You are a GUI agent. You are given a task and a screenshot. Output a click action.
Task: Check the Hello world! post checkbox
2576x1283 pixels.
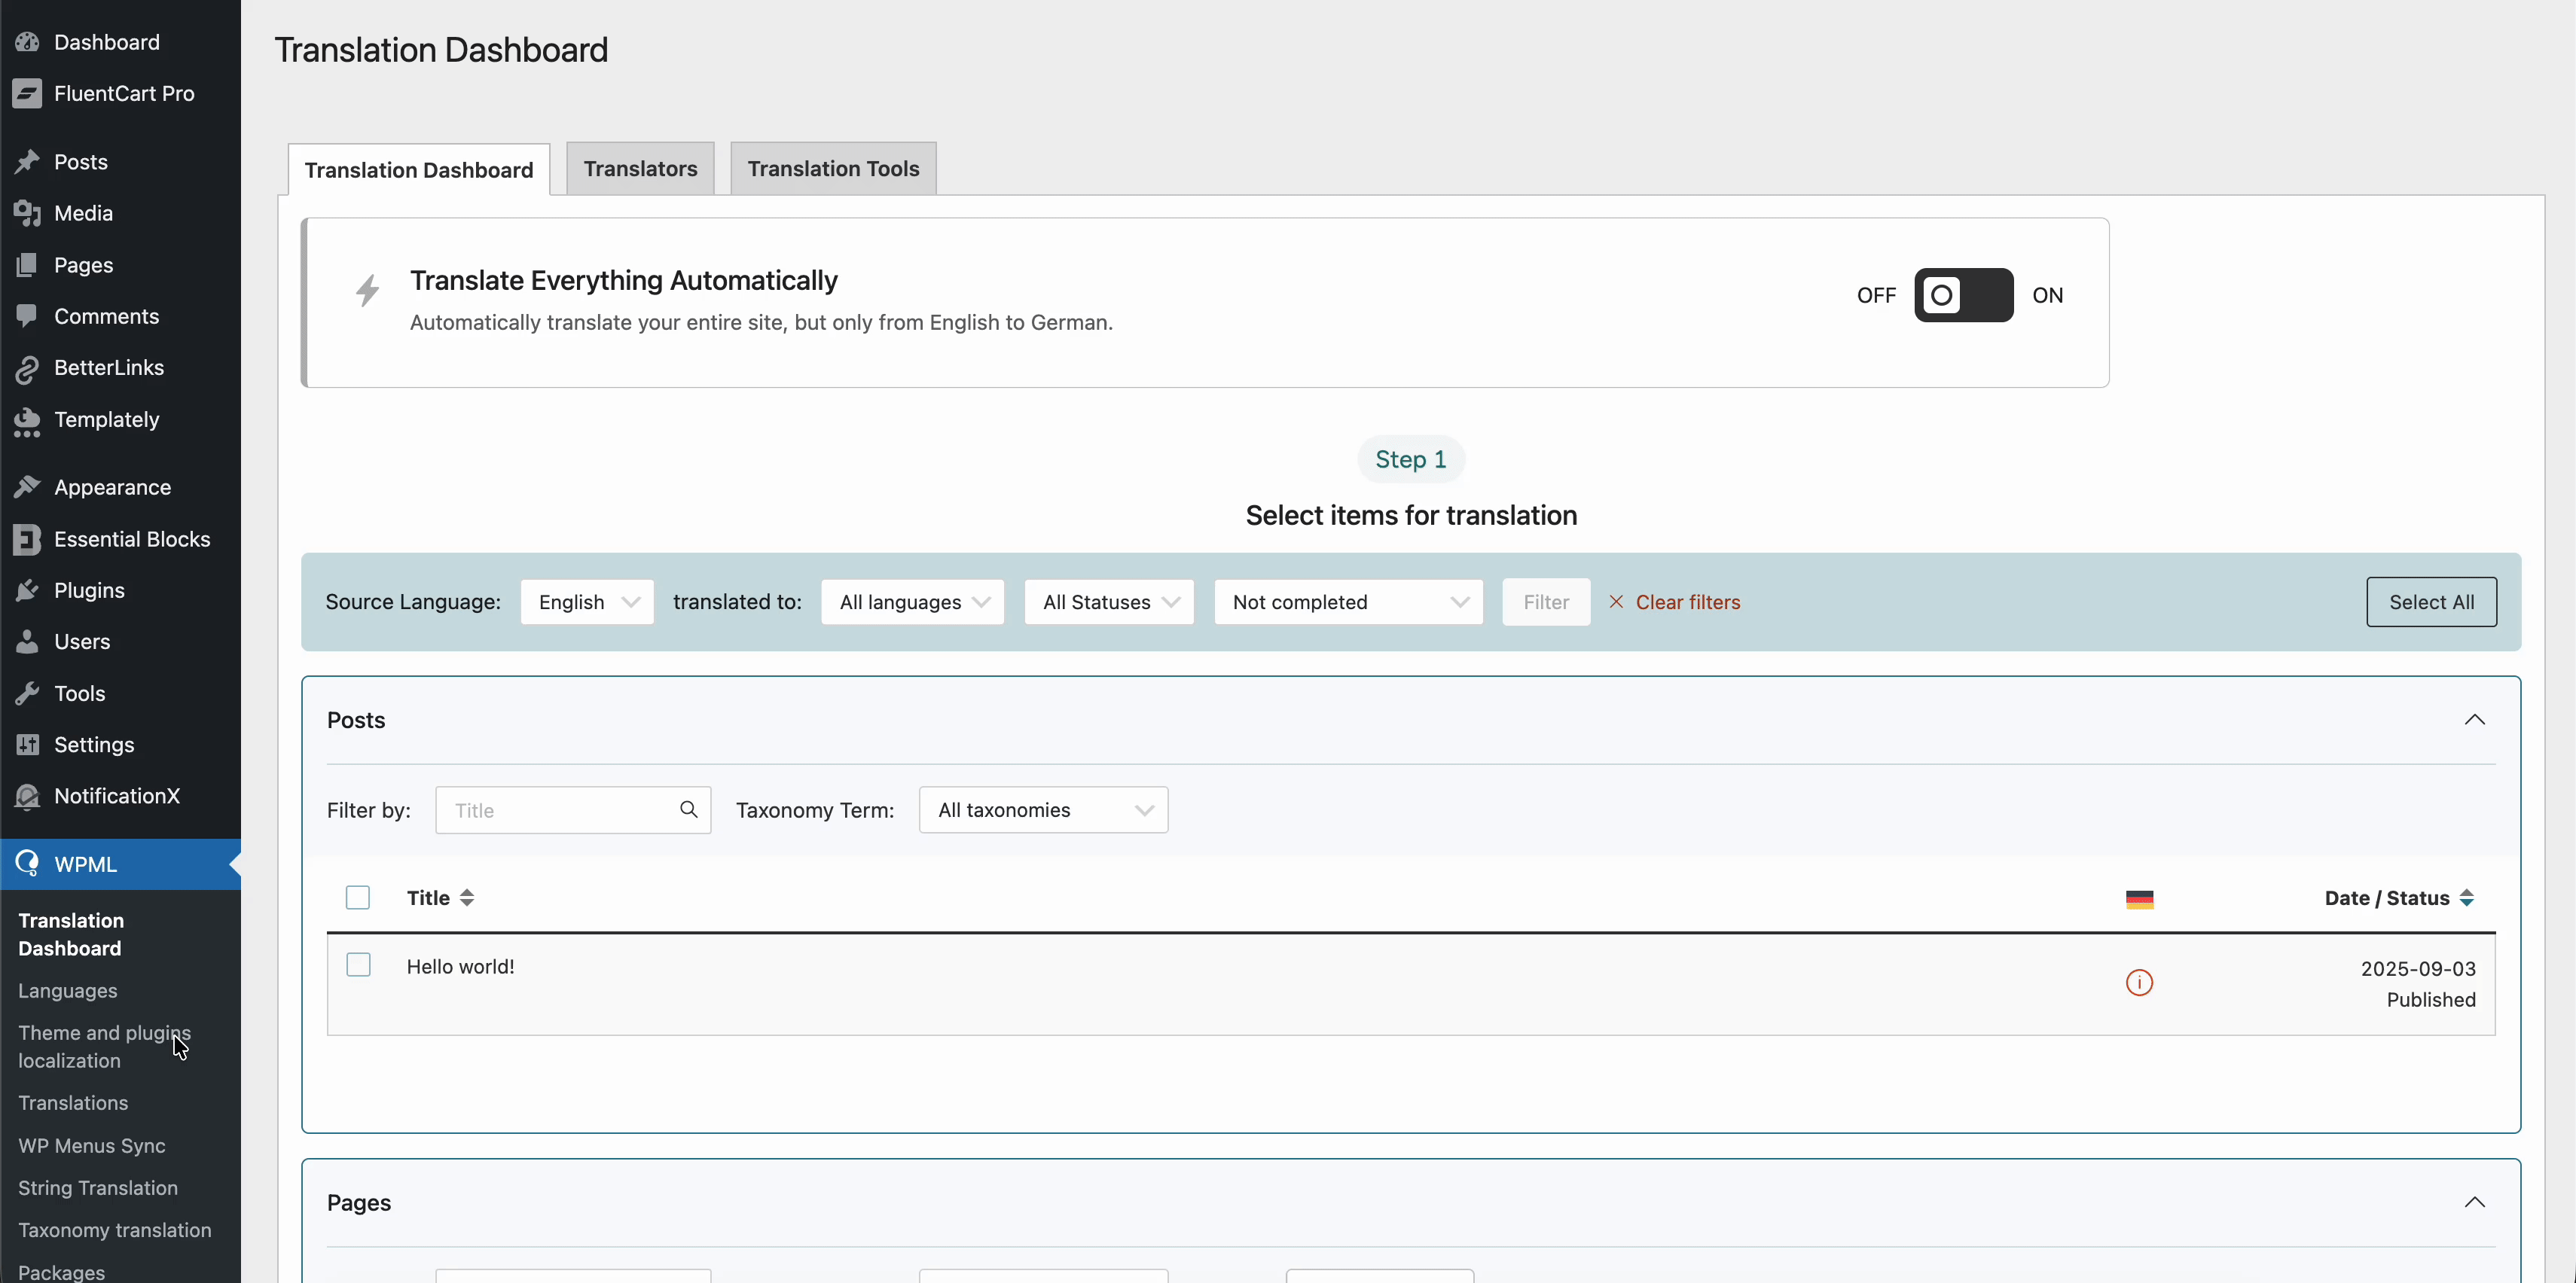point(358,964)
